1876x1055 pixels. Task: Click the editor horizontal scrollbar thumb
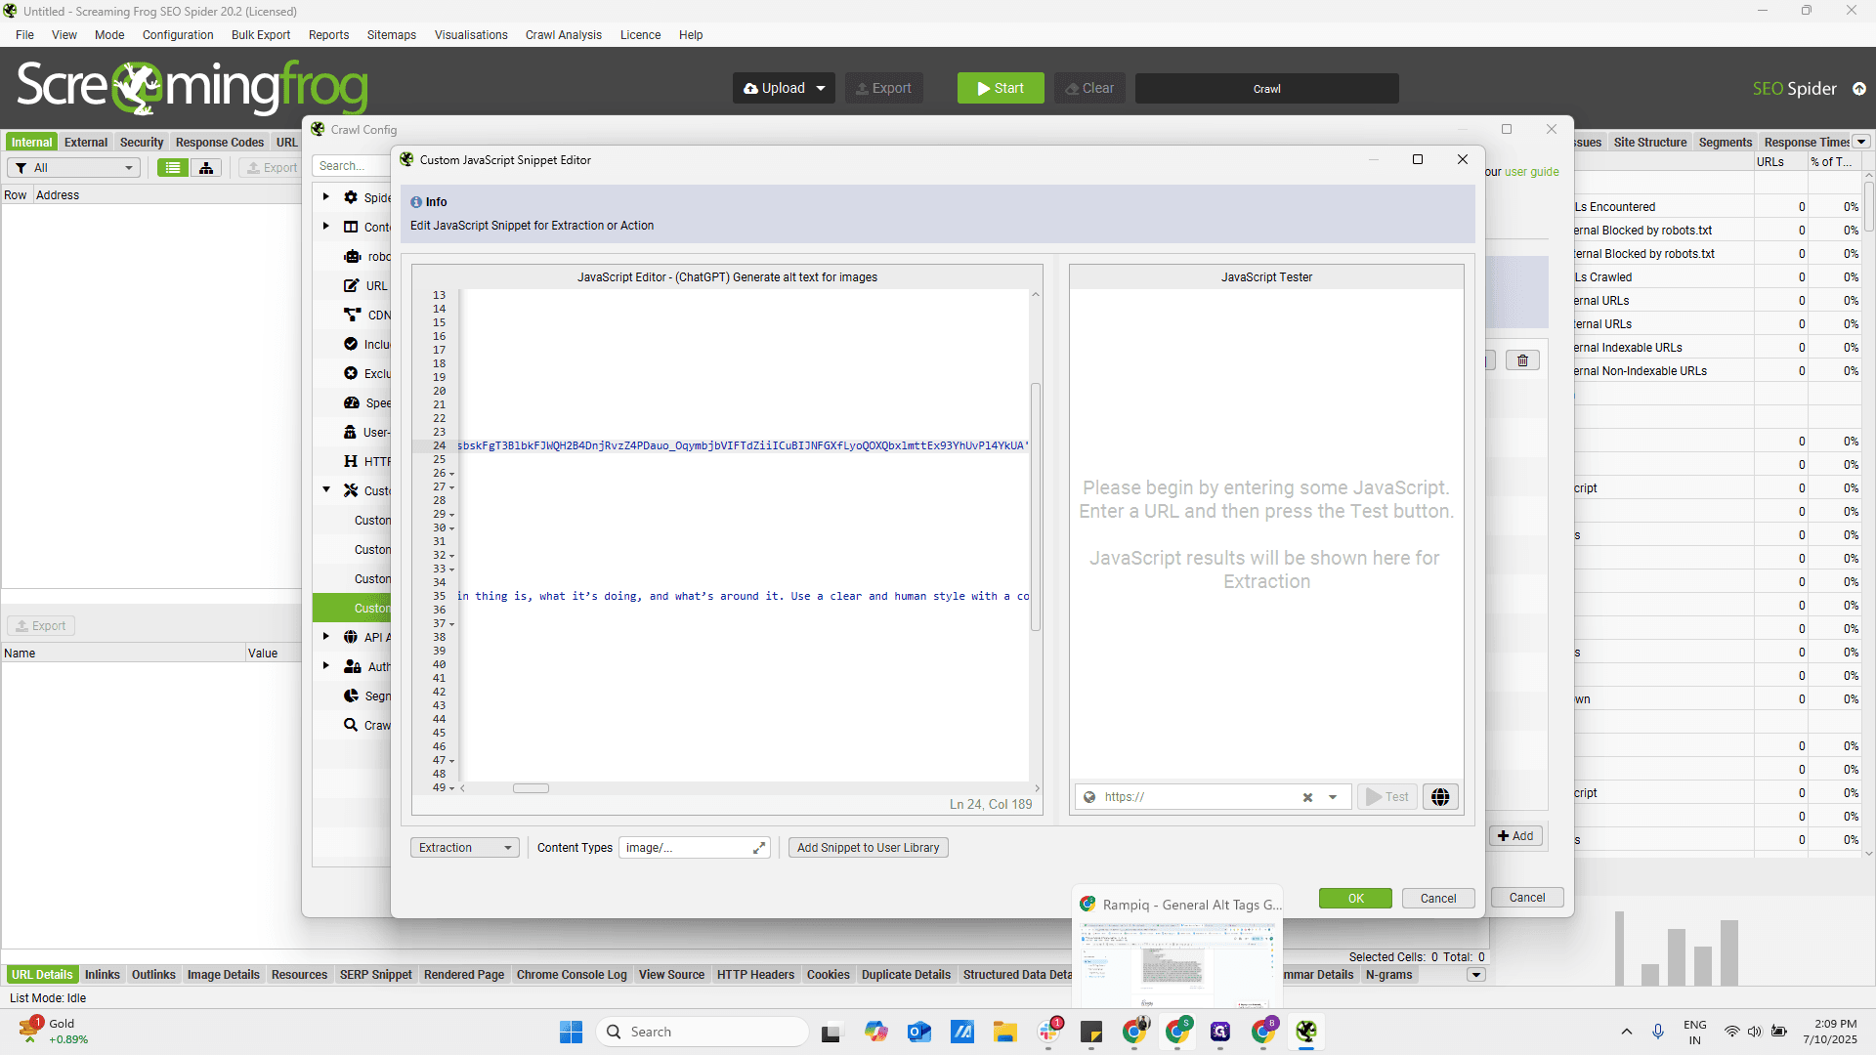(532, 788)
